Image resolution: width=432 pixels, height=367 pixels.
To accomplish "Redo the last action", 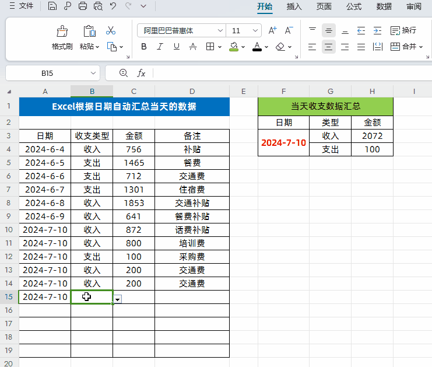I will 128,6.
